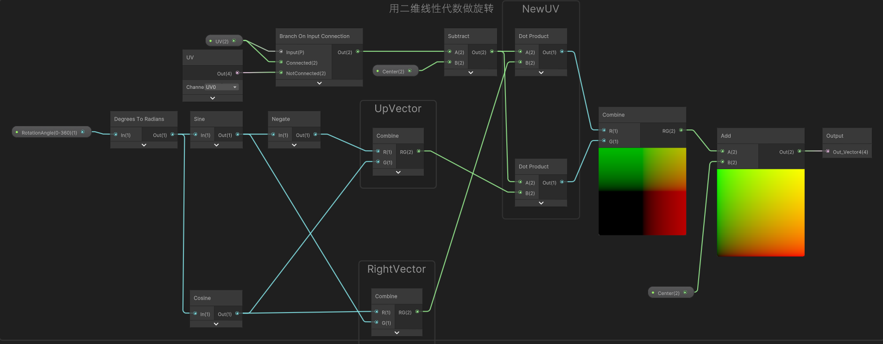
Task: Click the RG(2) port of RightVector Combine
Action: [417, 312]
